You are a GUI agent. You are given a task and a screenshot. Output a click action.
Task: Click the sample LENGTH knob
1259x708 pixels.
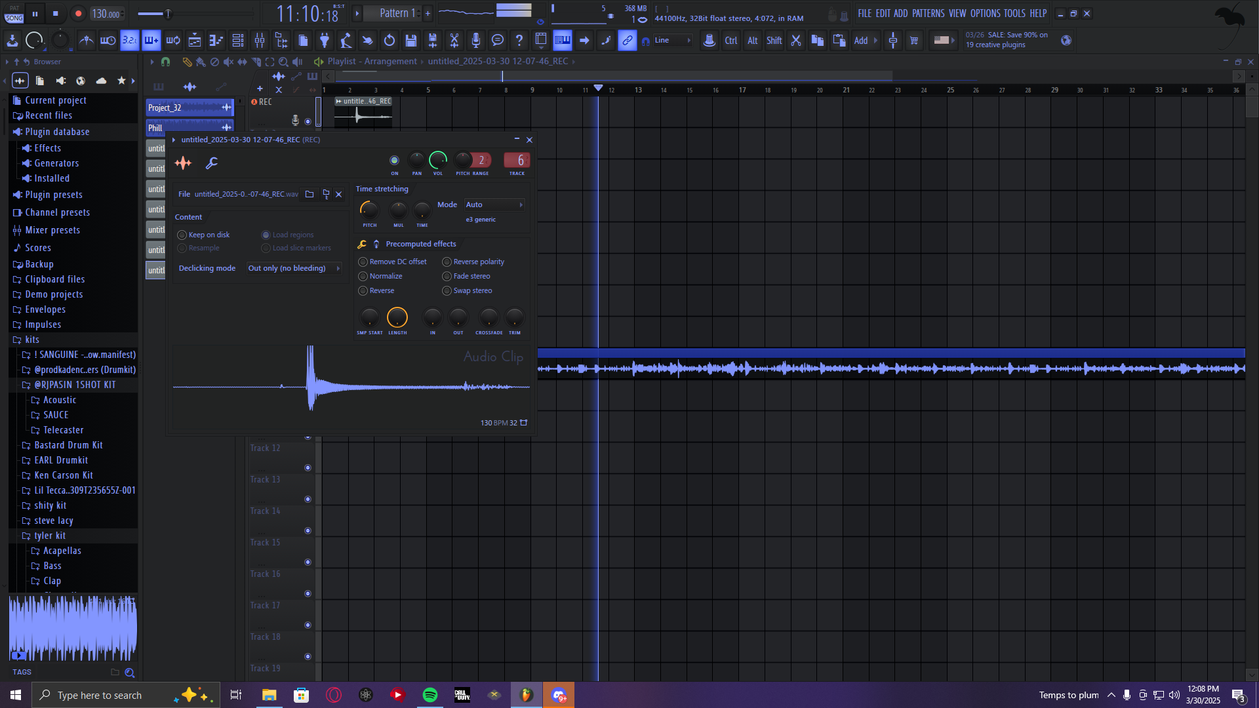397,317
